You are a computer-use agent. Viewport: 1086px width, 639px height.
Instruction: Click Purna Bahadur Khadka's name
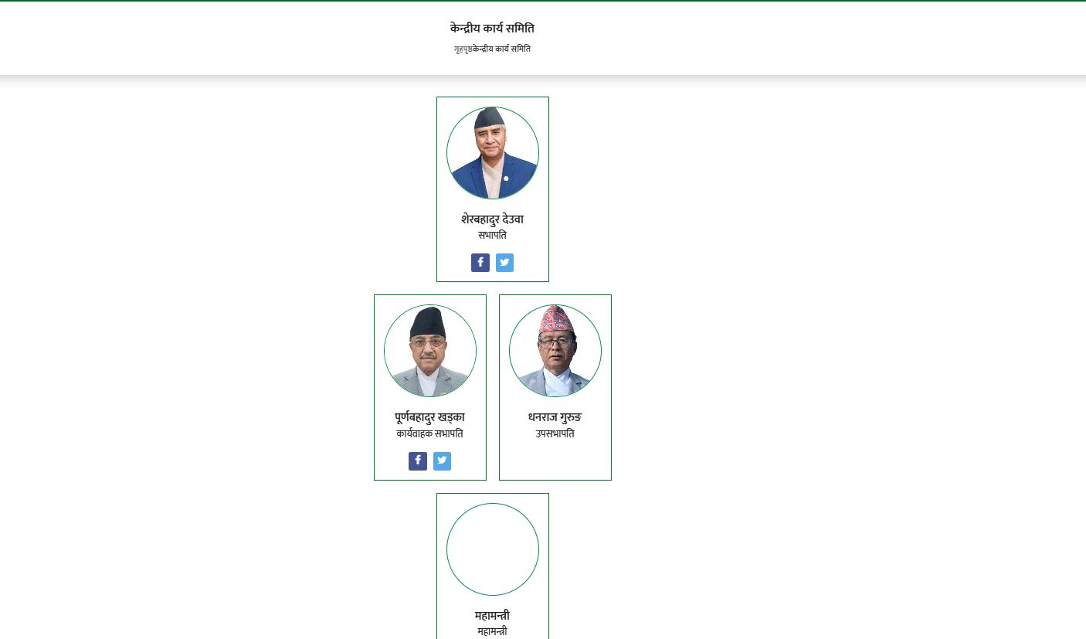[429, 417]
